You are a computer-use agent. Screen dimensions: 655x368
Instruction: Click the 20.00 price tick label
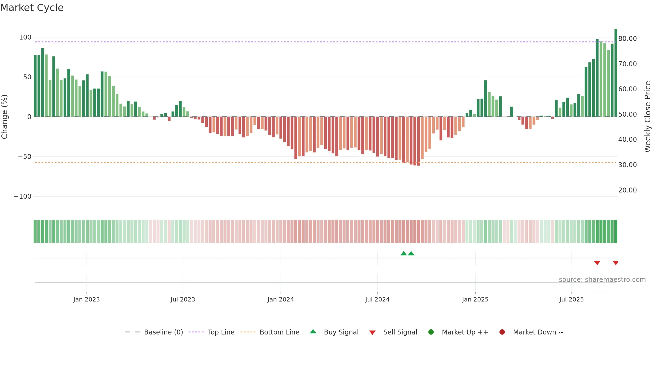tap(627, 190)
